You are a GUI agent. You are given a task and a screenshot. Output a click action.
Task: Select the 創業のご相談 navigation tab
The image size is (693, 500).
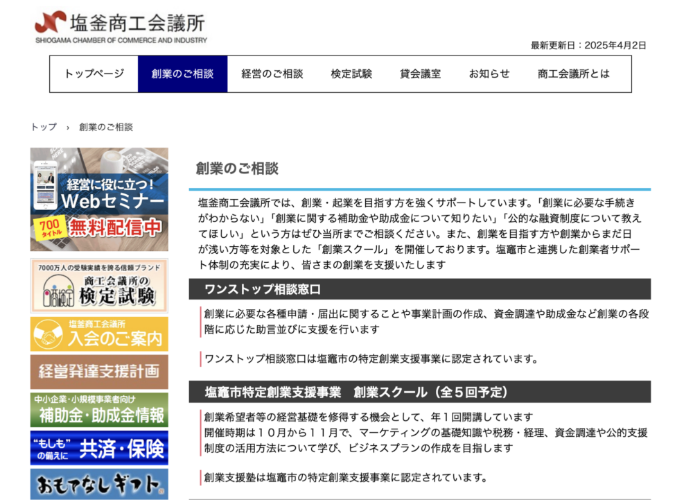[x=182, y=74]
